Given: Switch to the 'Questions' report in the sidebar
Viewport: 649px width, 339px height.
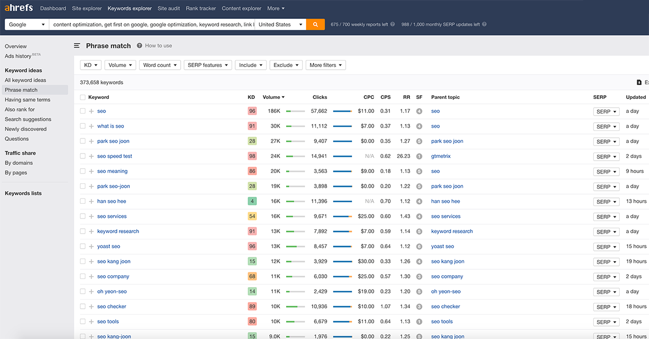Looking at the screenshot, I should 16,138.
